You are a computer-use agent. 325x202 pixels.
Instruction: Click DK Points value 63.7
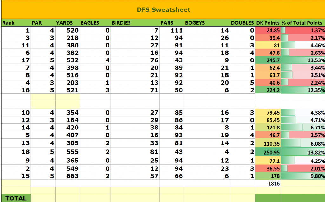coord(268,75)
